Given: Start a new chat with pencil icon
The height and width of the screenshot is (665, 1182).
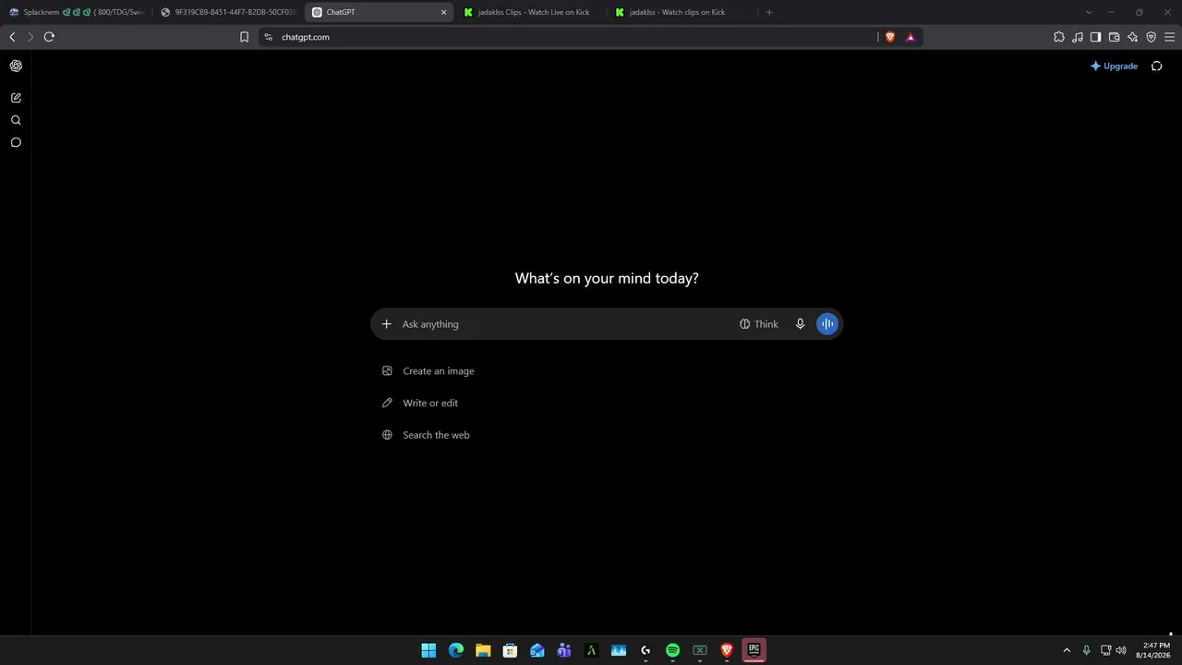Looking at the screenshot, I should tap(16, 98).
